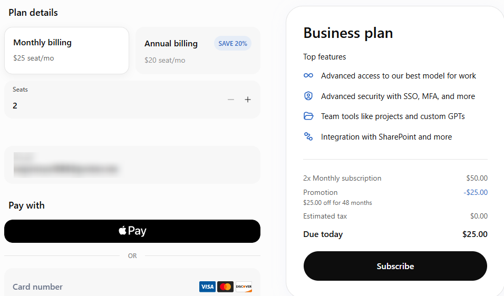Click the $25.00 off for 48 months text
Screen dimensions: 504x296
pos(337,203)
